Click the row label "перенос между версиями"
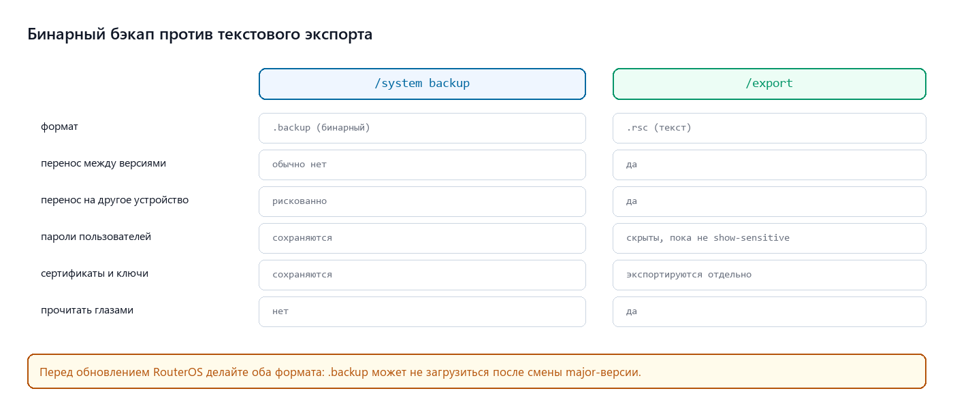Viewport: 953px width, 408px height. [x=103, y=163]
